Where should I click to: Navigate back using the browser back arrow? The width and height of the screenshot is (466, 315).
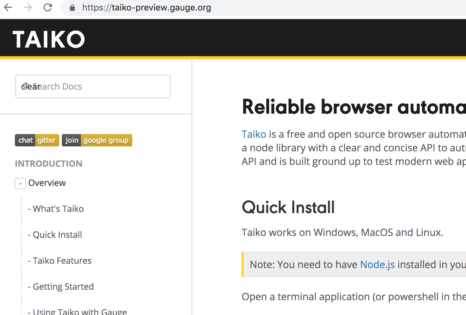coord(8,7)
